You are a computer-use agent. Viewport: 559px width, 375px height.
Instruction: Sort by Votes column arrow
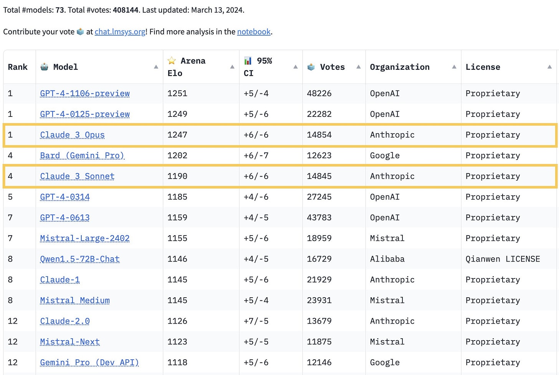(x=359, y=67)
